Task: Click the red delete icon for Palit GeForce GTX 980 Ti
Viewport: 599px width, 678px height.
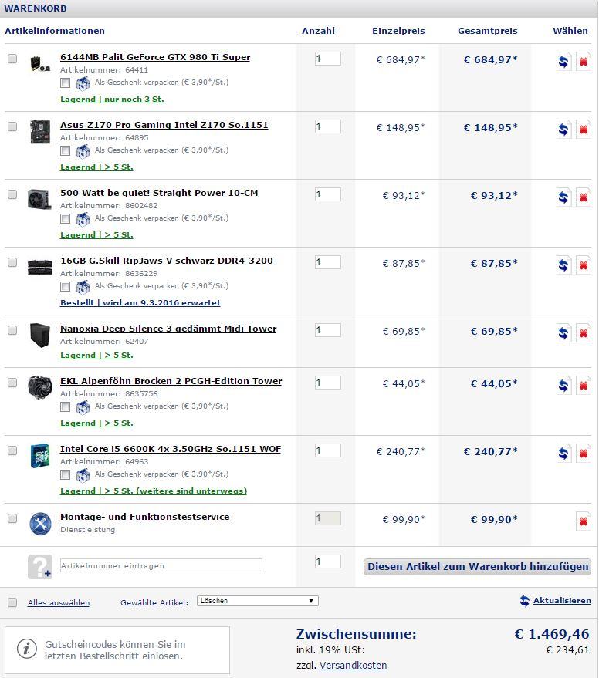Action: (584, 62)
